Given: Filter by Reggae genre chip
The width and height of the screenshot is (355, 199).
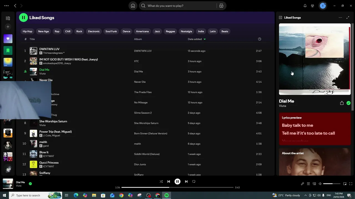Looking at the screenshot, I should [170, 31].
